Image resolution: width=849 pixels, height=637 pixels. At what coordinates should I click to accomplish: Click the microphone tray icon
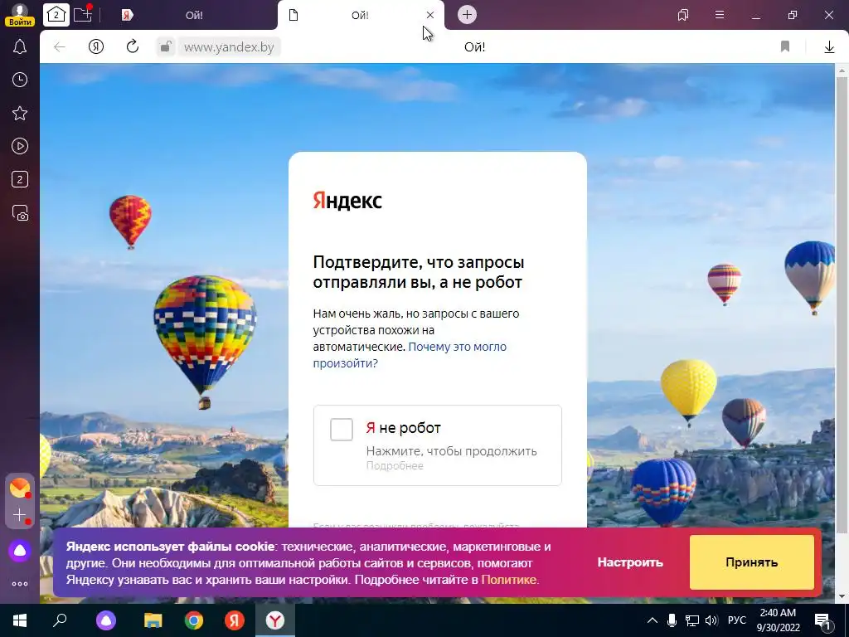tap(672, 620)
